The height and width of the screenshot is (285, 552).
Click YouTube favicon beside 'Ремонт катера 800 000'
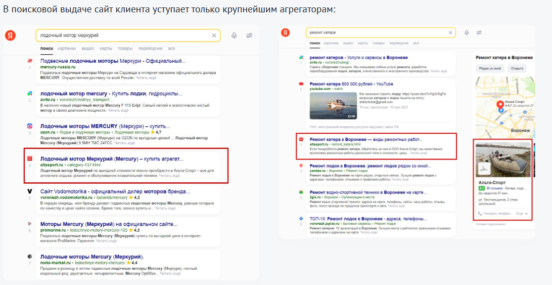(301, 83)
